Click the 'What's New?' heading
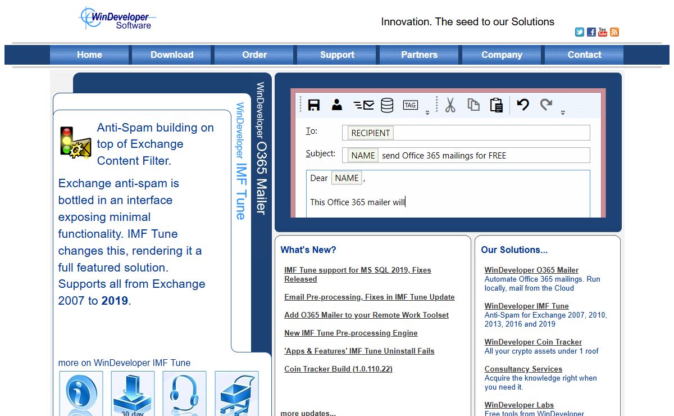The image size is (674, 416). point(308,250)
